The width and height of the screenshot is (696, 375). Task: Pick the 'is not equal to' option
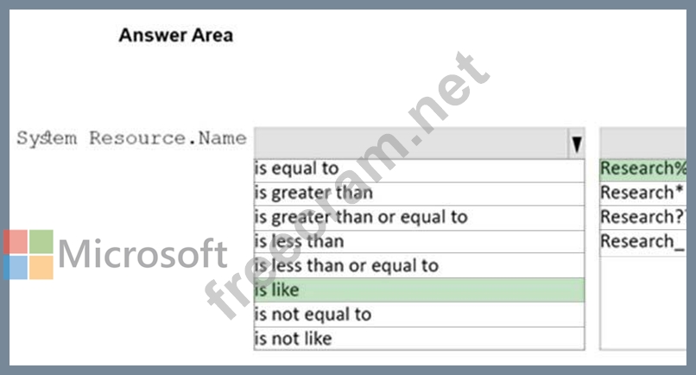(419, 315)
